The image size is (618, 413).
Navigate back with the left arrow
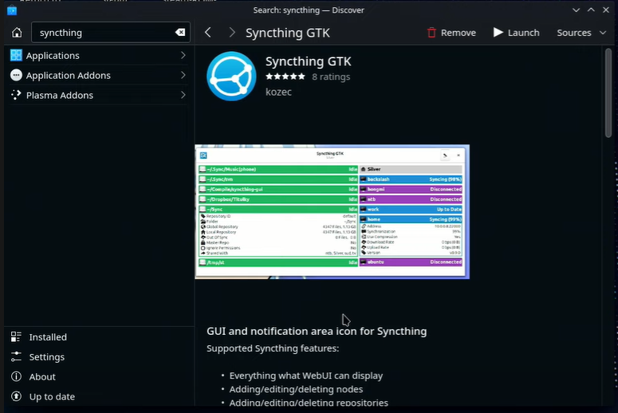pos(208,33)
